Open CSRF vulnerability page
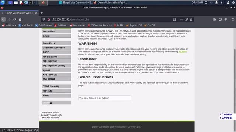 click(x=56, y=52)
